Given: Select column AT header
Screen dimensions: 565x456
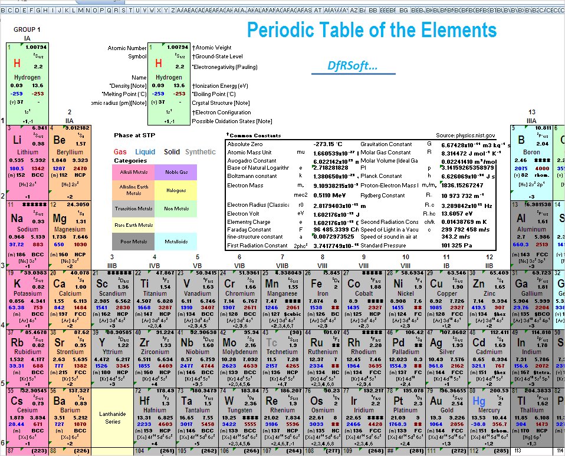Looking at the screenshot, I should [317, 11].
